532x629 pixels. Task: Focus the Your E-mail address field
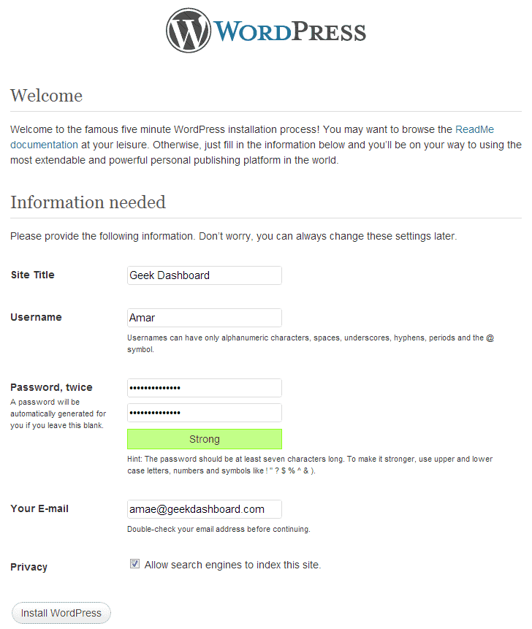(x=204, y=509)
